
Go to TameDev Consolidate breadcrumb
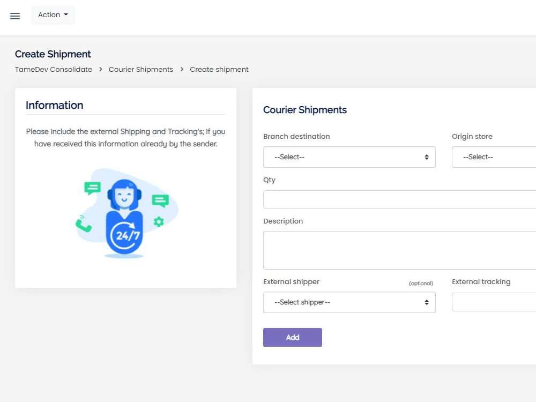pyautogui.click(x=53, y=69)
